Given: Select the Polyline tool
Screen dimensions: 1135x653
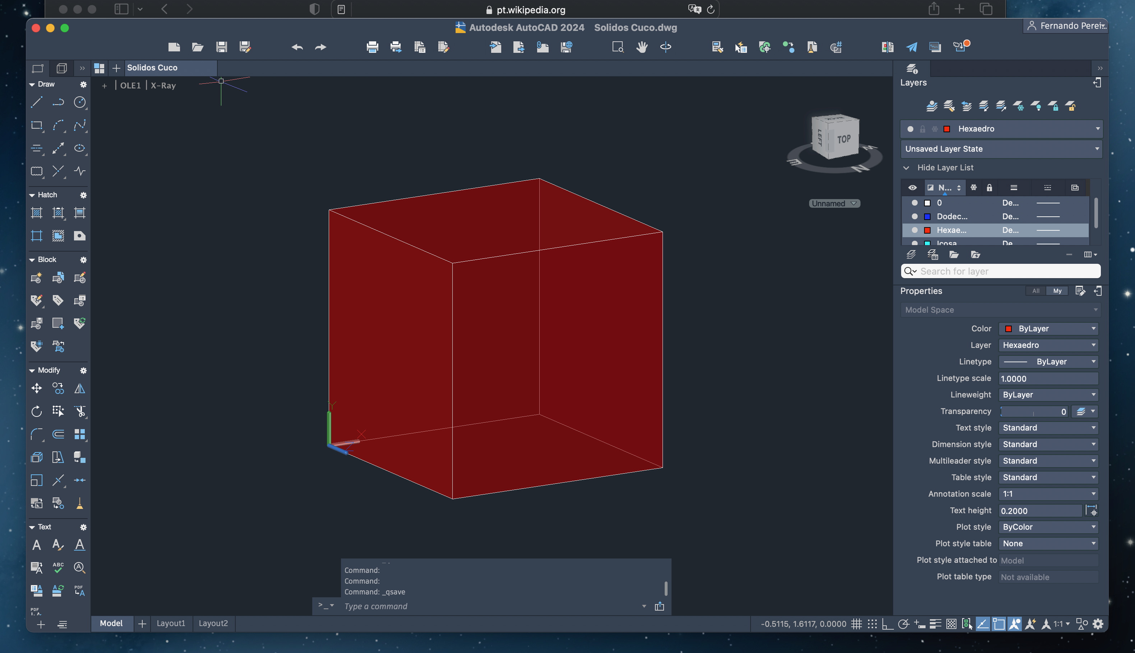Looking at the screenshot, I should coord(58,102).
